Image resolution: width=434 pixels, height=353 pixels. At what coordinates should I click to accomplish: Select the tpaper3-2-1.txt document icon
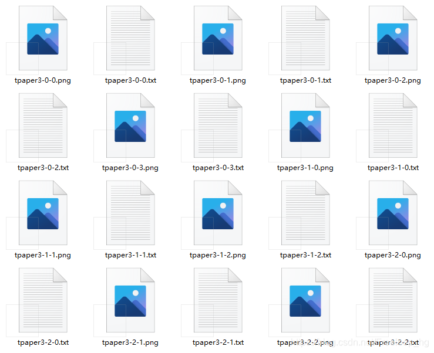click(x=218, y=300)
